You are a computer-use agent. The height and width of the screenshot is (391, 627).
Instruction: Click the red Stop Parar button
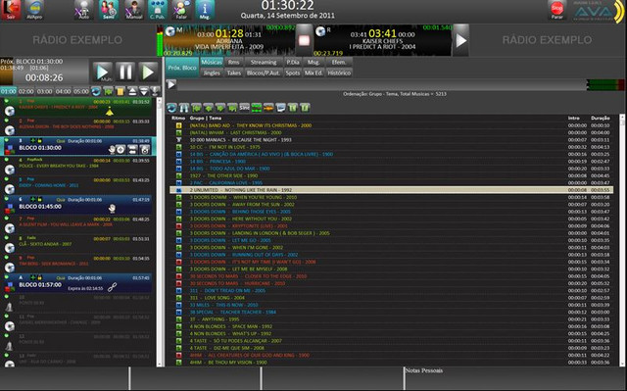tap(557, 11)
